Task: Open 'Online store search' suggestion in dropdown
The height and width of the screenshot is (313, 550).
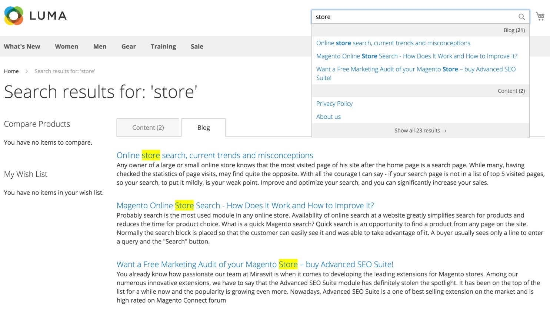Action: (x=393, y=43)
